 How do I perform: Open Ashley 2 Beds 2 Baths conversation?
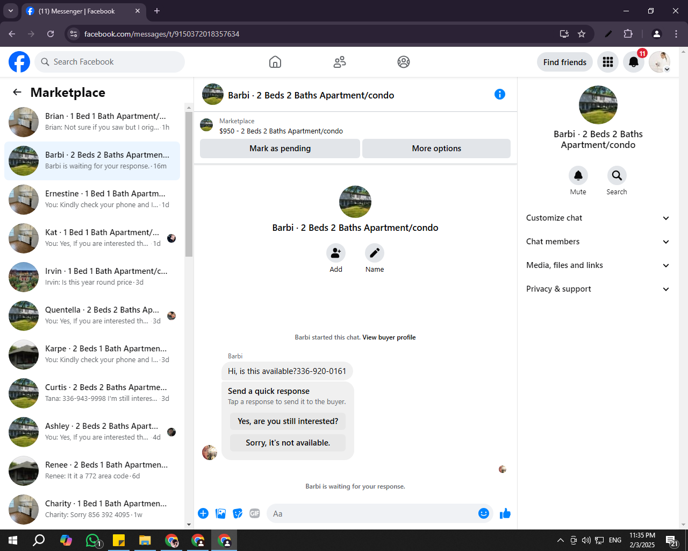[92, 432]
